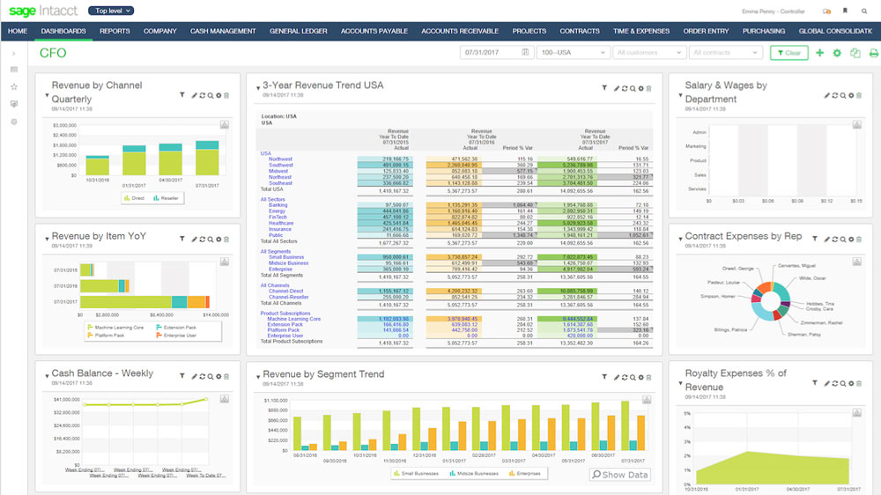This screenshot has width=881, height=495.
Task: Delete the Revenue by Segment Trend panel
Action: 648,378
